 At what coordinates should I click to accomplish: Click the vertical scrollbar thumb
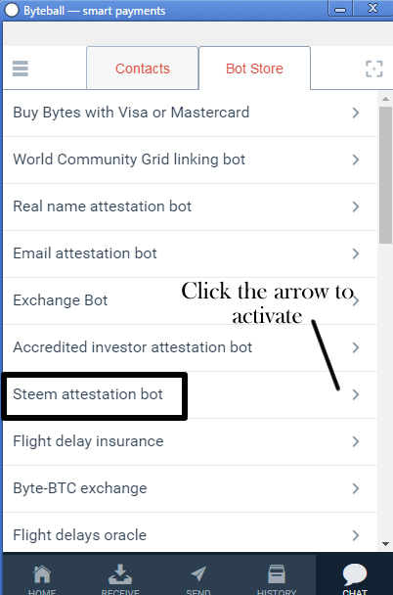pos(385,175)
